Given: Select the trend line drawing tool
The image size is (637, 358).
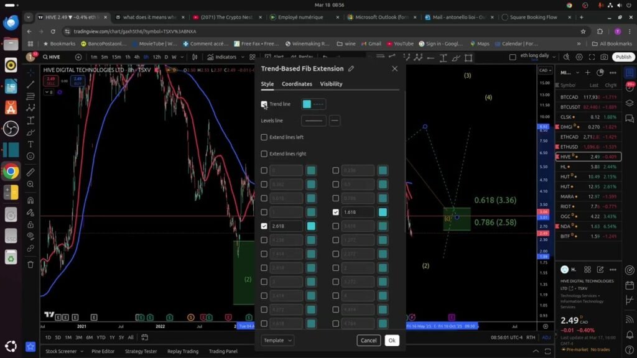Looking at the screenshot, I should 30,84.
